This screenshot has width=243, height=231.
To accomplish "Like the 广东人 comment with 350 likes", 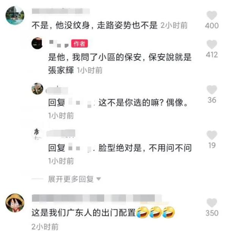I will (212, 203).
